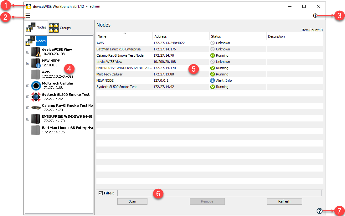The image size is (345, 216).
Task: Click the Unknown status icon for AWS row
Action: [213, 43]
